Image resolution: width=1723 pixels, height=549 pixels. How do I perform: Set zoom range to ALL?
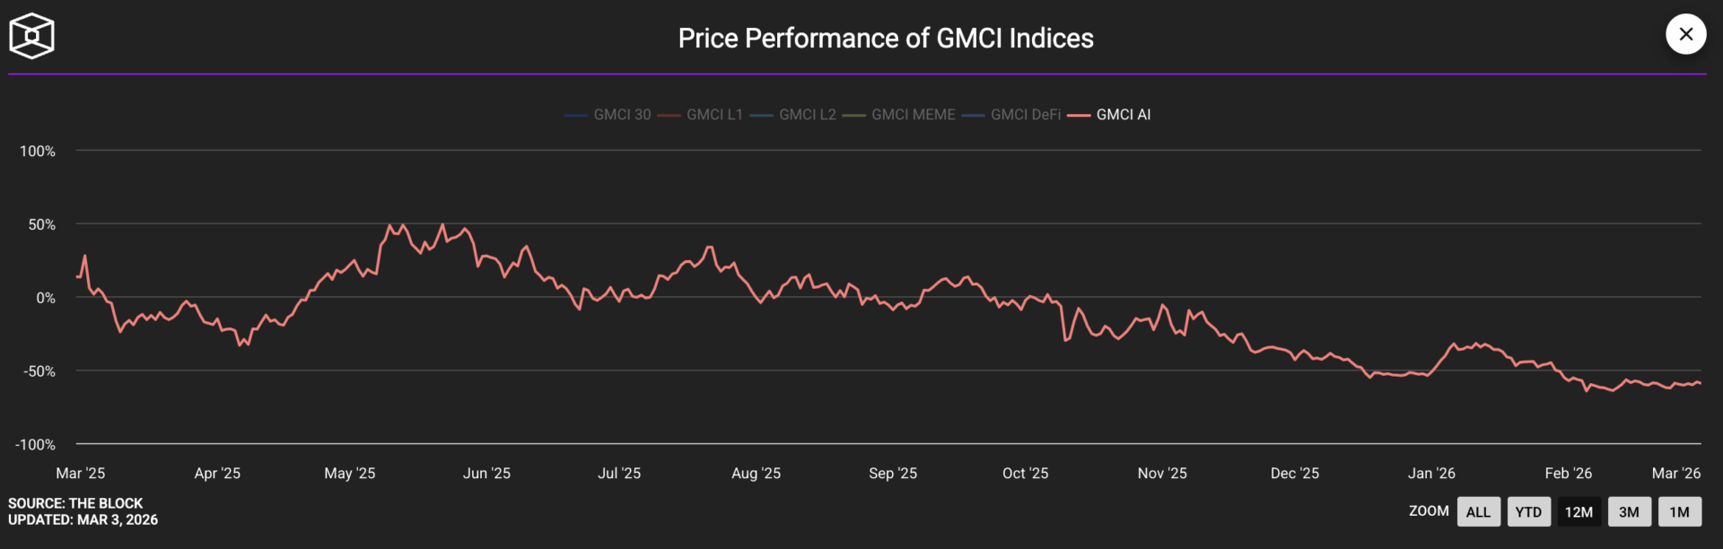[x=1478, y=512]
